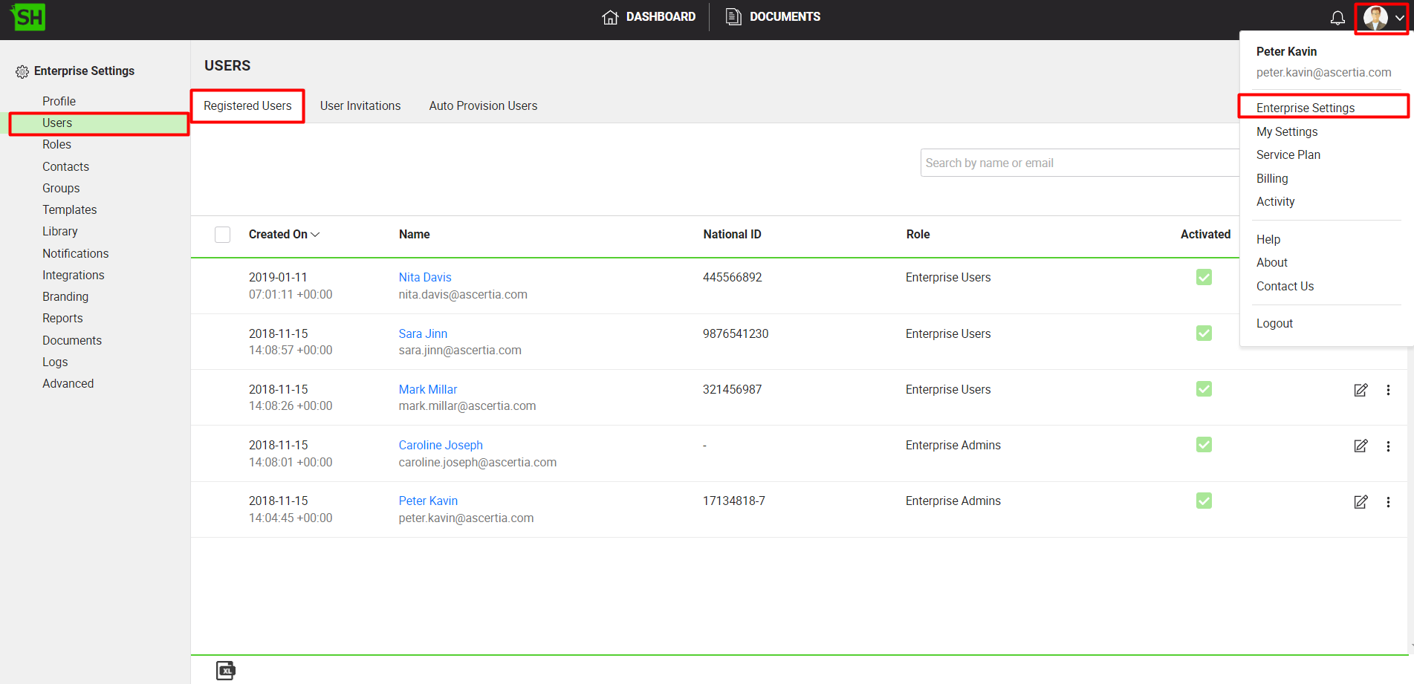1414x684 pixels.
Task: Click edit icon for Peter Kavin row
Action: click(x=1361, y=502)
